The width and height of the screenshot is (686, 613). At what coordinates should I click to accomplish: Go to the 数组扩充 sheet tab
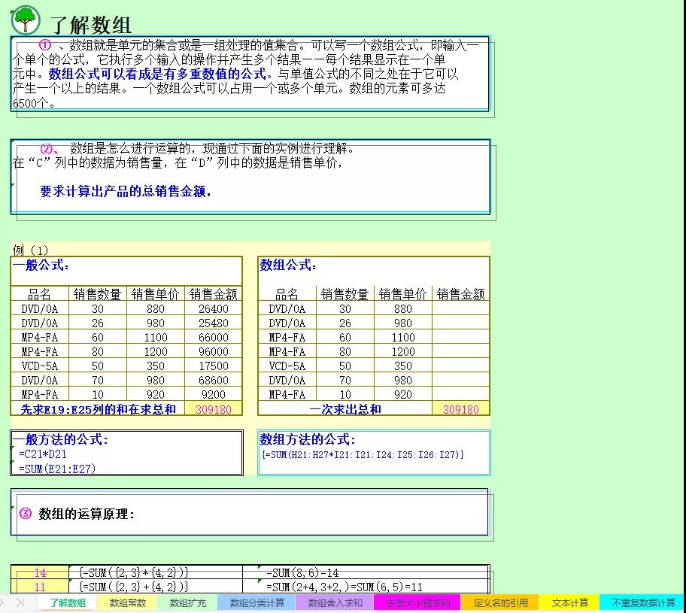[x=187, y=602]
